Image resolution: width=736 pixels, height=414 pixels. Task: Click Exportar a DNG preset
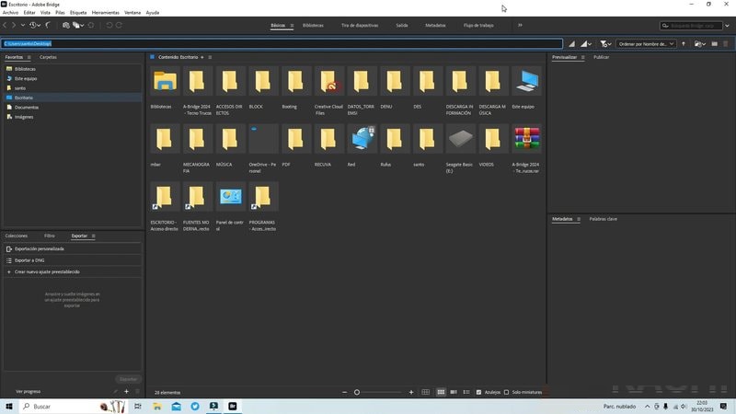pos(29,260)
